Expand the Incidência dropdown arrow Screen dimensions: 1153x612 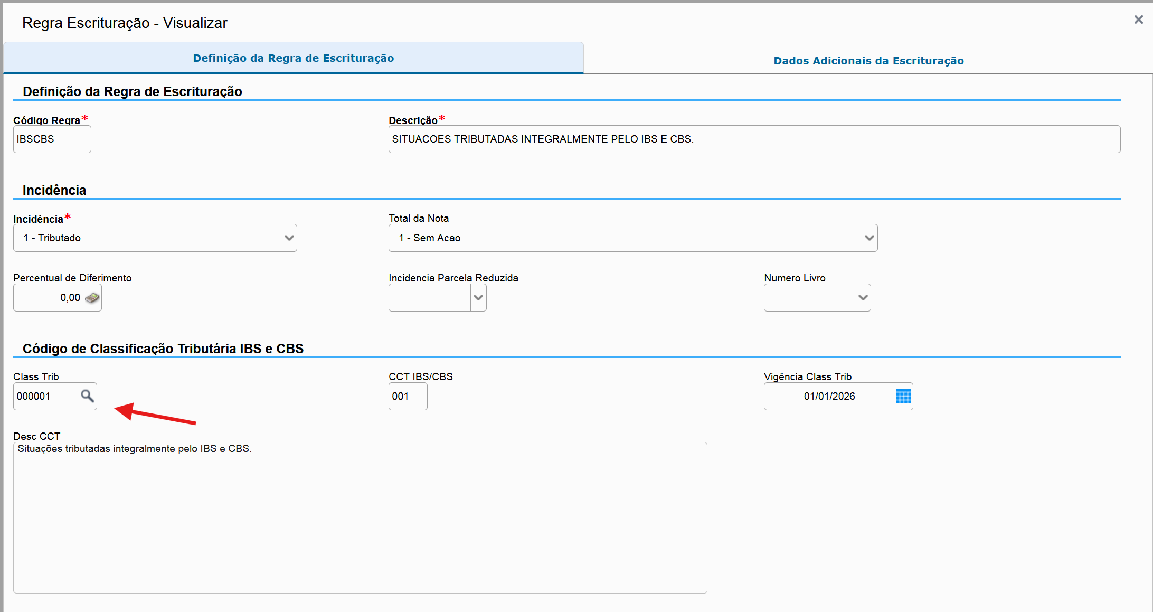click(289, 238)
